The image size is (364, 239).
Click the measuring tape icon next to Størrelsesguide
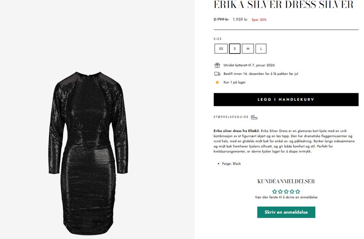coord(254,117)
